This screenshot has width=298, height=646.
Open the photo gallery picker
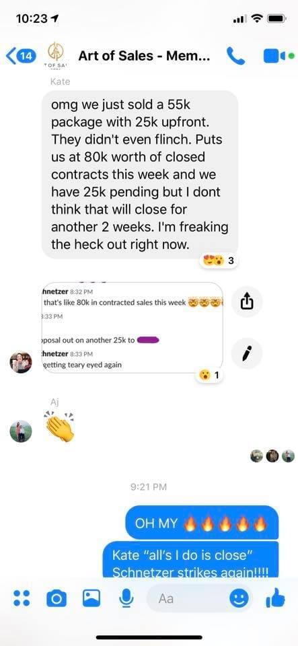91,598
